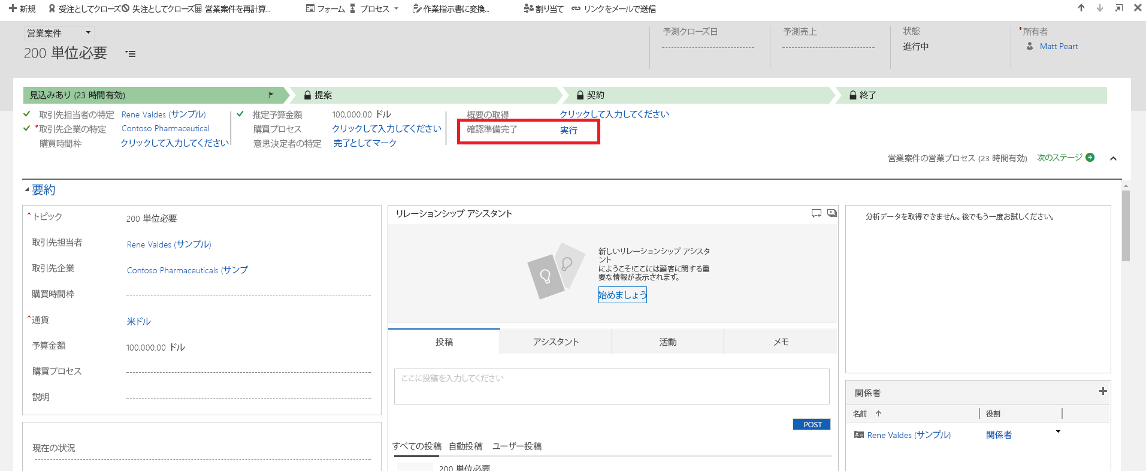Click 推定予算金額 value 100,000.00 ドル
This screenshot has width=1146, height=471.
click(x=362, y=114)
